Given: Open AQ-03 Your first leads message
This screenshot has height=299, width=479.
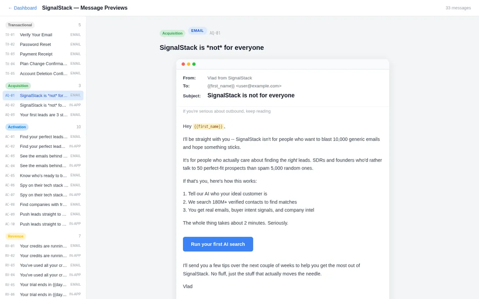Looking at the screenshot, I should click(43, 115).
